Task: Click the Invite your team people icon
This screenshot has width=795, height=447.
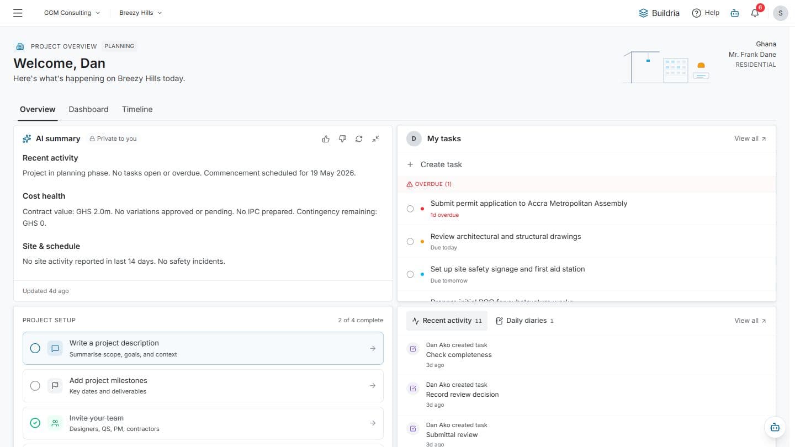Action: click(x=55, y=423)
